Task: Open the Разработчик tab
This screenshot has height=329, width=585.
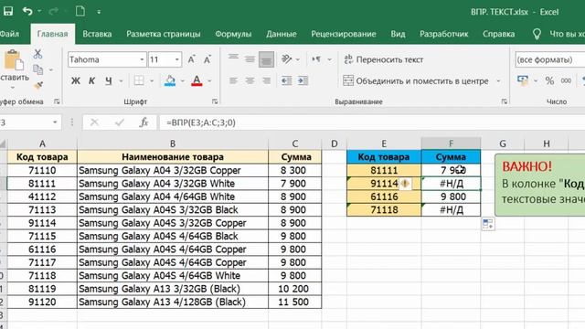Action: click(x=443, y=34)
